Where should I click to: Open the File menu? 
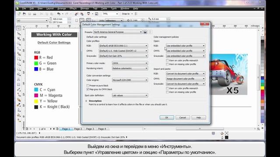coord(24,9)
